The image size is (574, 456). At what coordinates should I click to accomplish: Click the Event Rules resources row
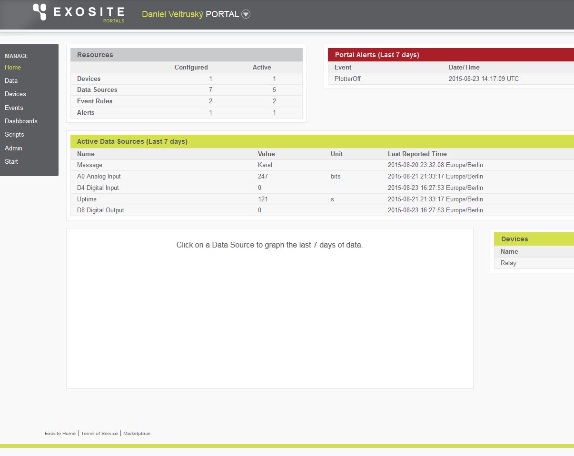[x=187, y=101]
